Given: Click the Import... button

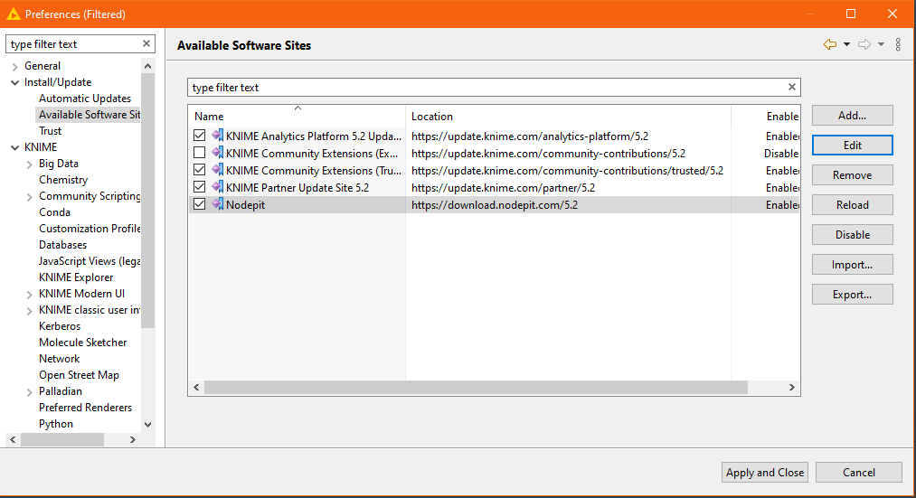Looking at the screenshot, I should 853,265.
